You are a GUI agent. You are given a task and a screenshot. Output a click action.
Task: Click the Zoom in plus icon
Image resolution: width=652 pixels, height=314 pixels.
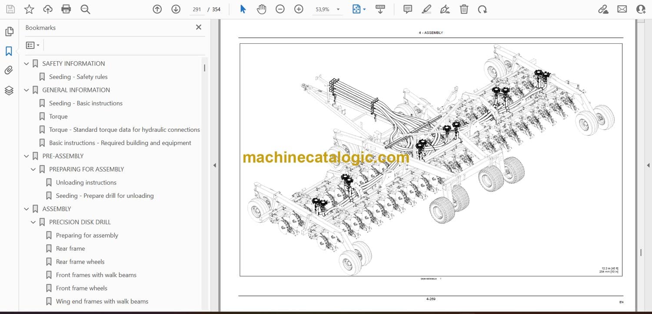(x=299, y=9)
